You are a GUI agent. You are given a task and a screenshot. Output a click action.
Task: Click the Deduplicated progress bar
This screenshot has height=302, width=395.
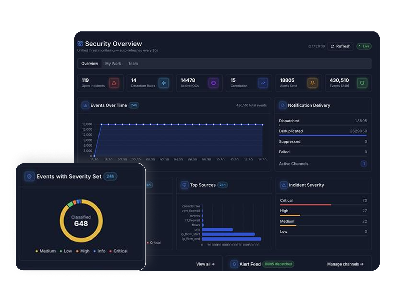pos(323,135)
